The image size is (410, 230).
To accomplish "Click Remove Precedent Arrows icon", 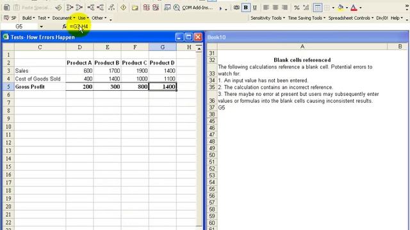I will coord(79,8).
